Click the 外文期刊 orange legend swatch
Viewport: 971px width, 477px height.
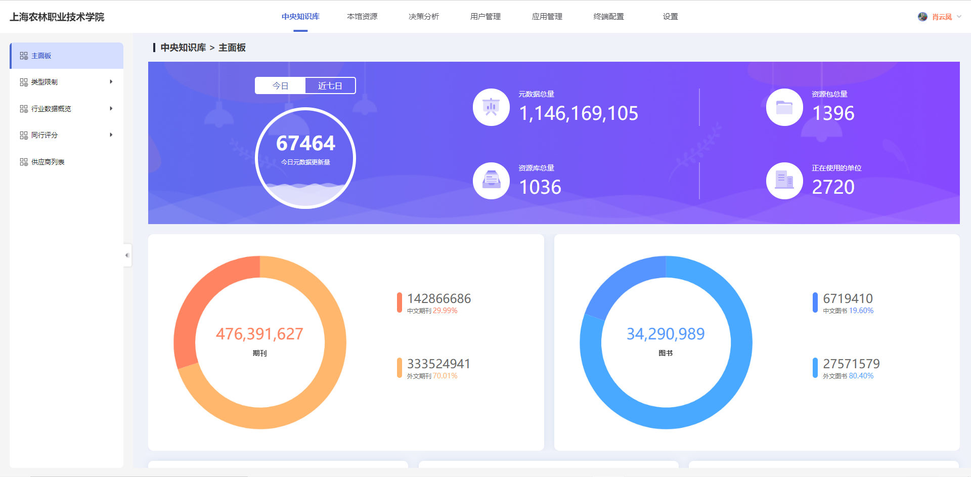tap(400, 368)
